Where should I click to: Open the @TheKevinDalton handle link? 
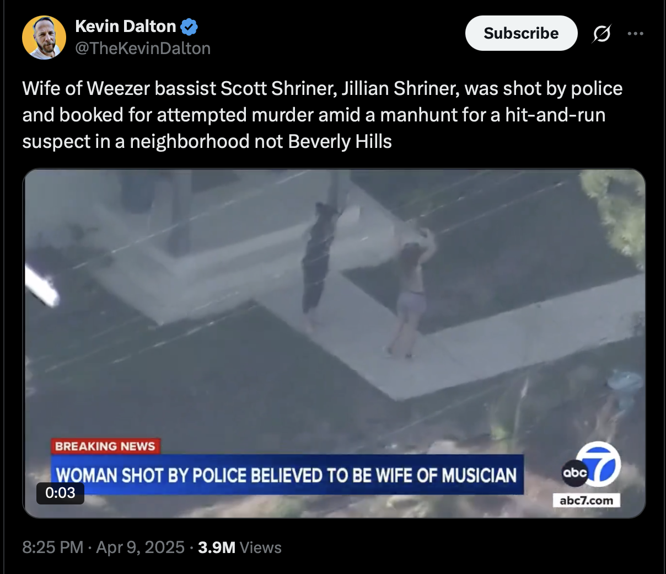click(x=143, y=49)
